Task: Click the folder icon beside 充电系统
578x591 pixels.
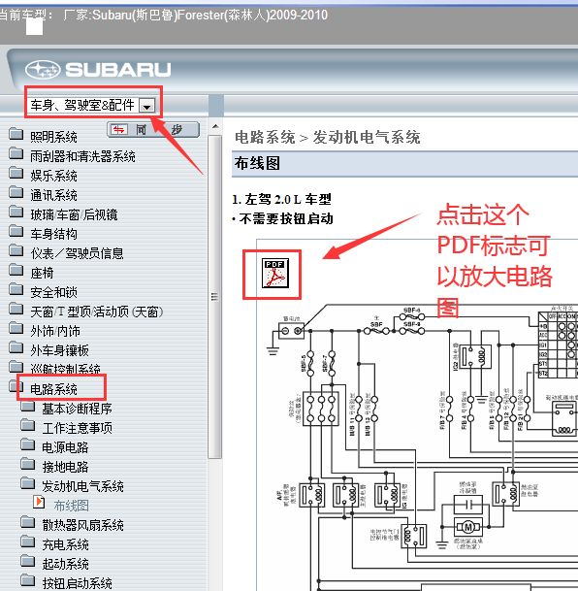Action: pos(28,542)
